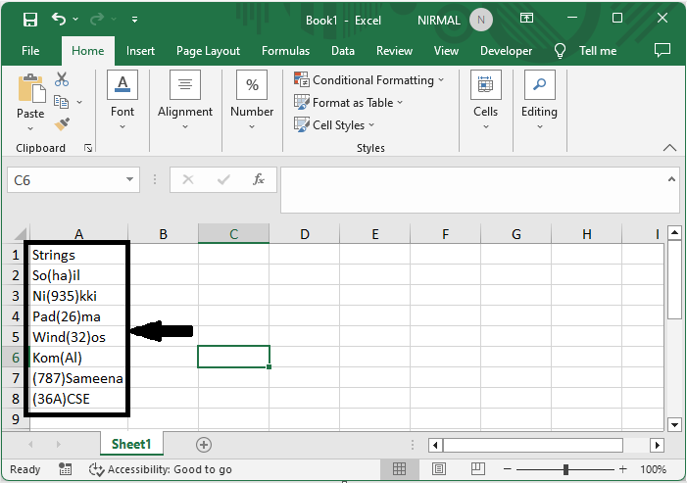Expand the Copy options arrow
Image resolution: width=687 pixels, height=483 pixels.
pyautogui.click(x=79, y=102)
